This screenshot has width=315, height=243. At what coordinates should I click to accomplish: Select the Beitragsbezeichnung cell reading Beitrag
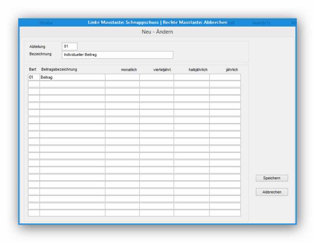pos(72,77)
